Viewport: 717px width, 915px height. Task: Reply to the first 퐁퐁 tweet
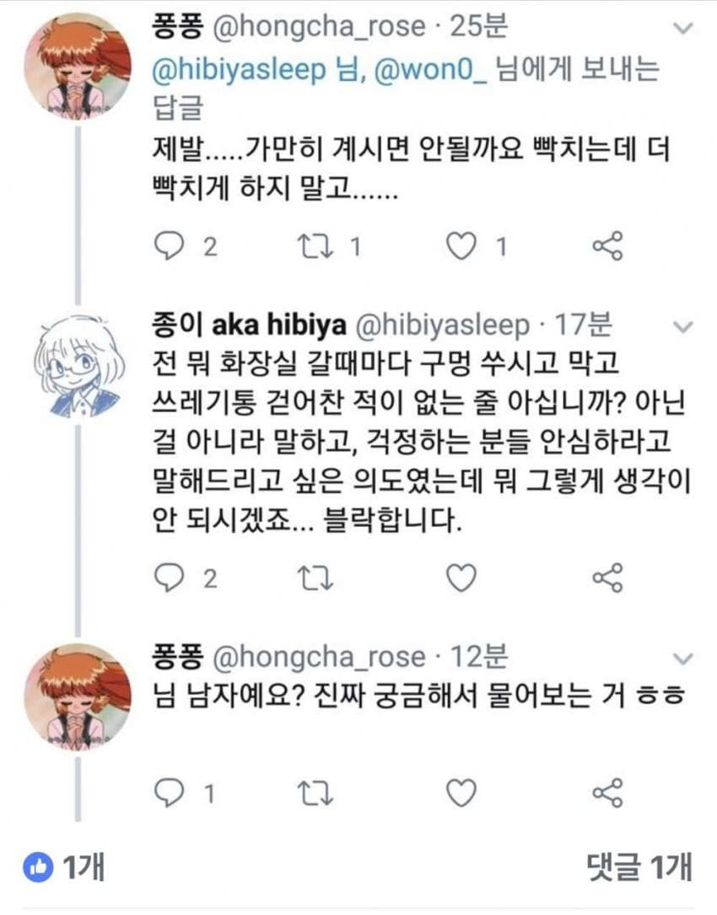(x=171, y=246)
